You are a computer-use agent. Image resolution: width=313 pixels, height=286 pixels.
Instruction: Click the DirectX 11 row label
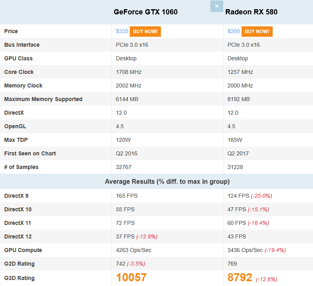coord(18,223)
